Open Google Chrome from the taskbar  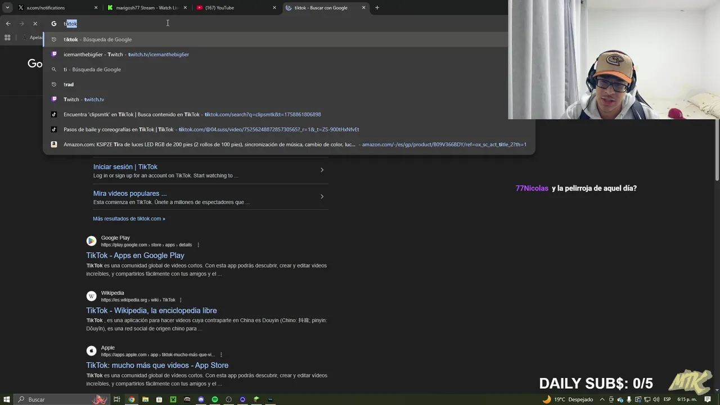click(131, 399)
